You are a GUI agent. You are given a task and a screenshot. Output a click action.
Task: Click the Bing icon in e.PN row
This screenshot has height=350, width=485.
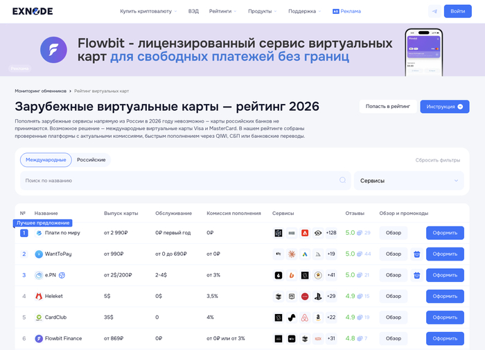point(292,275)
